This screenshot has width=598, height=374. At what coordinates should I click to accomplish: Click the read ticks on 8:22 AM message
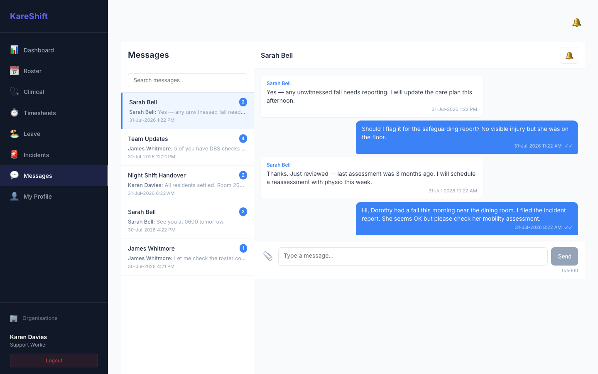pos(568,227)
